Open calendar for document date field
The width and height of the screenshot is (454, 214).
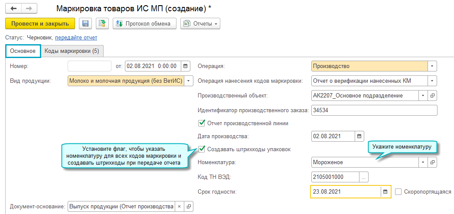pyautogui.click(x=185, y=66)
